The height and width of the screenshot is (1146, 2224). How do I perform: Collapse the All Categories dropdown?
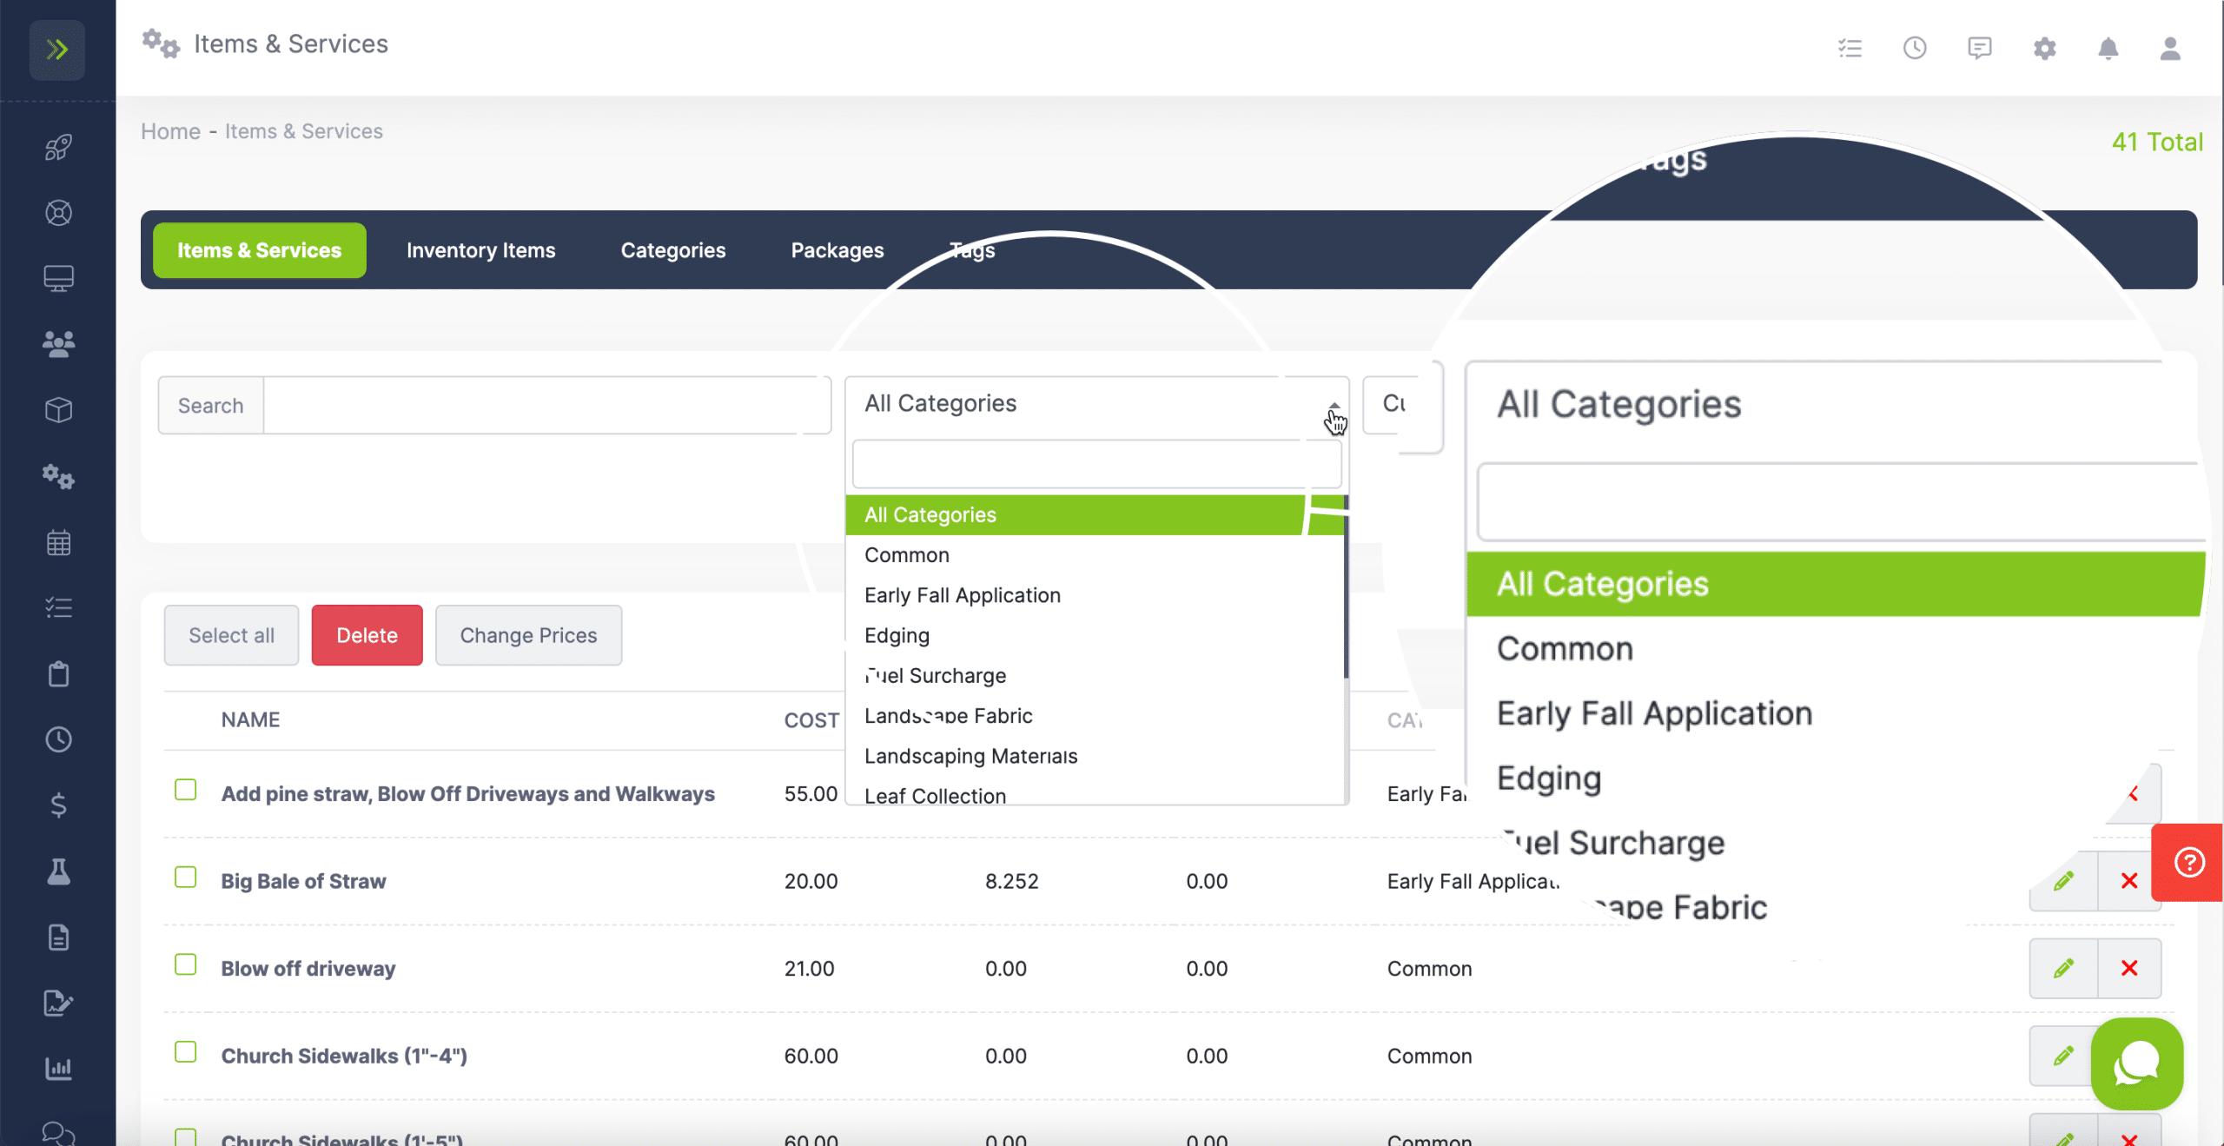[x=1096, y=404]
